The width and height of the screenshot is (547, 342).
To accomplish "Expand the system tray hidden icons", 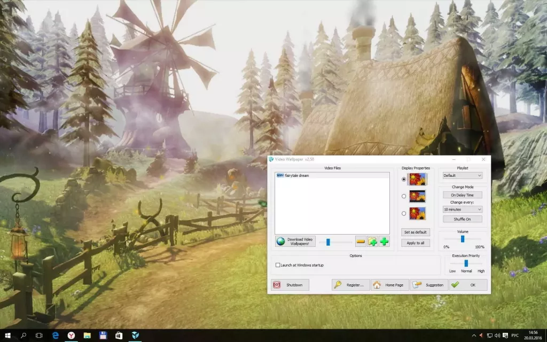I will (x=475, y=336).
